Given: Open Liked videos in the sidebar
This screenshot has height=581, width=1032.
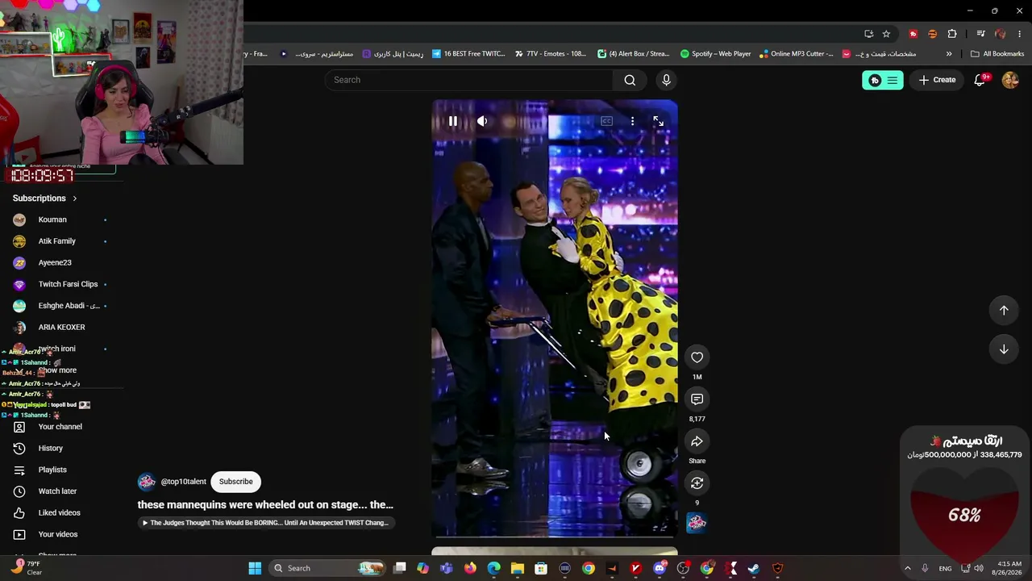Looking at the screenshot, I should point(60,513).
